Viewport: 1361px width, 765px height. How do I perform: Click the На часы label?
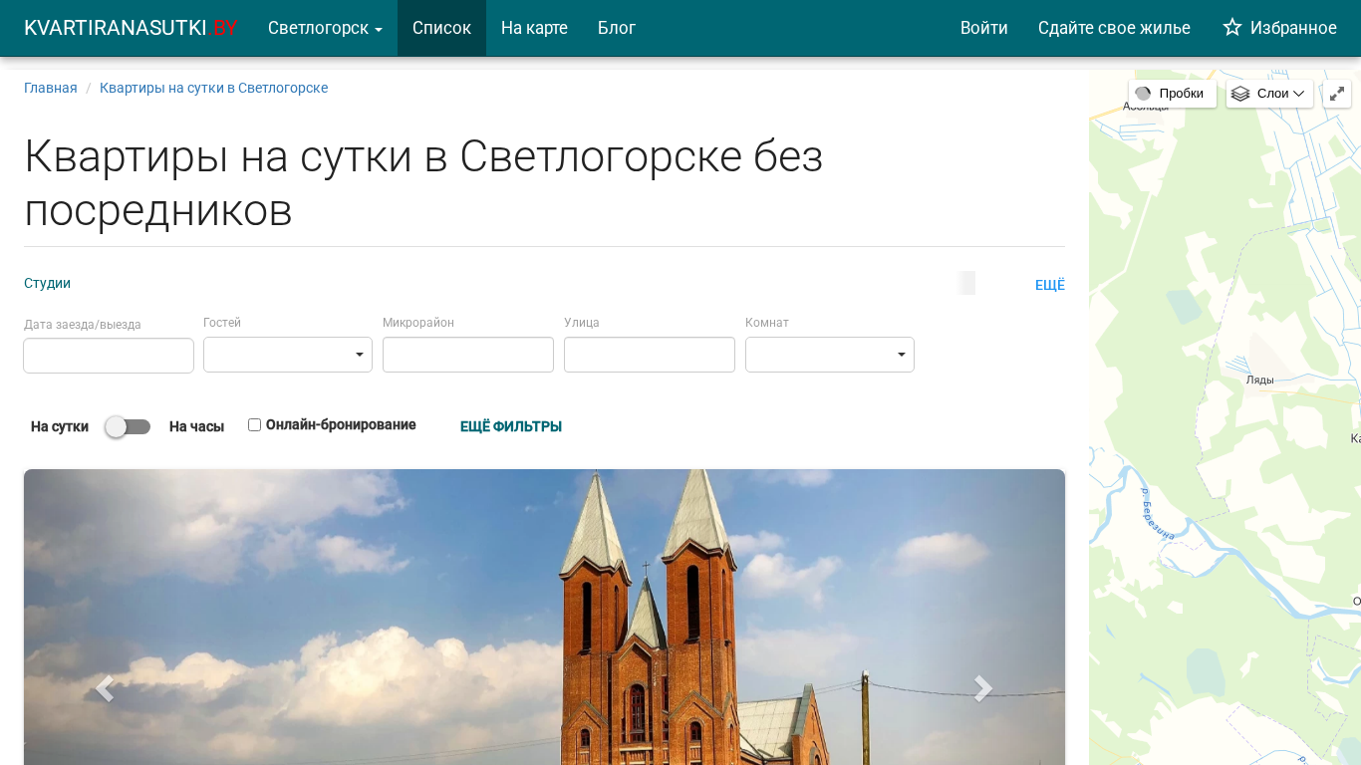click(x=196, y=426)
